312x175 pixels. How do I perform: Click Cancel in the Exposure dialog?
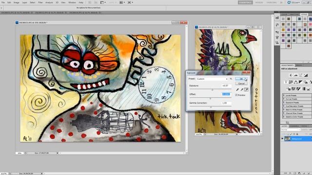click(x=241, y=84)
